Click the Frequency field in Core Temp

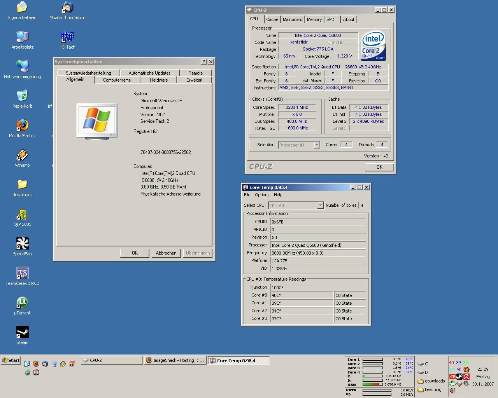(318, 253)
